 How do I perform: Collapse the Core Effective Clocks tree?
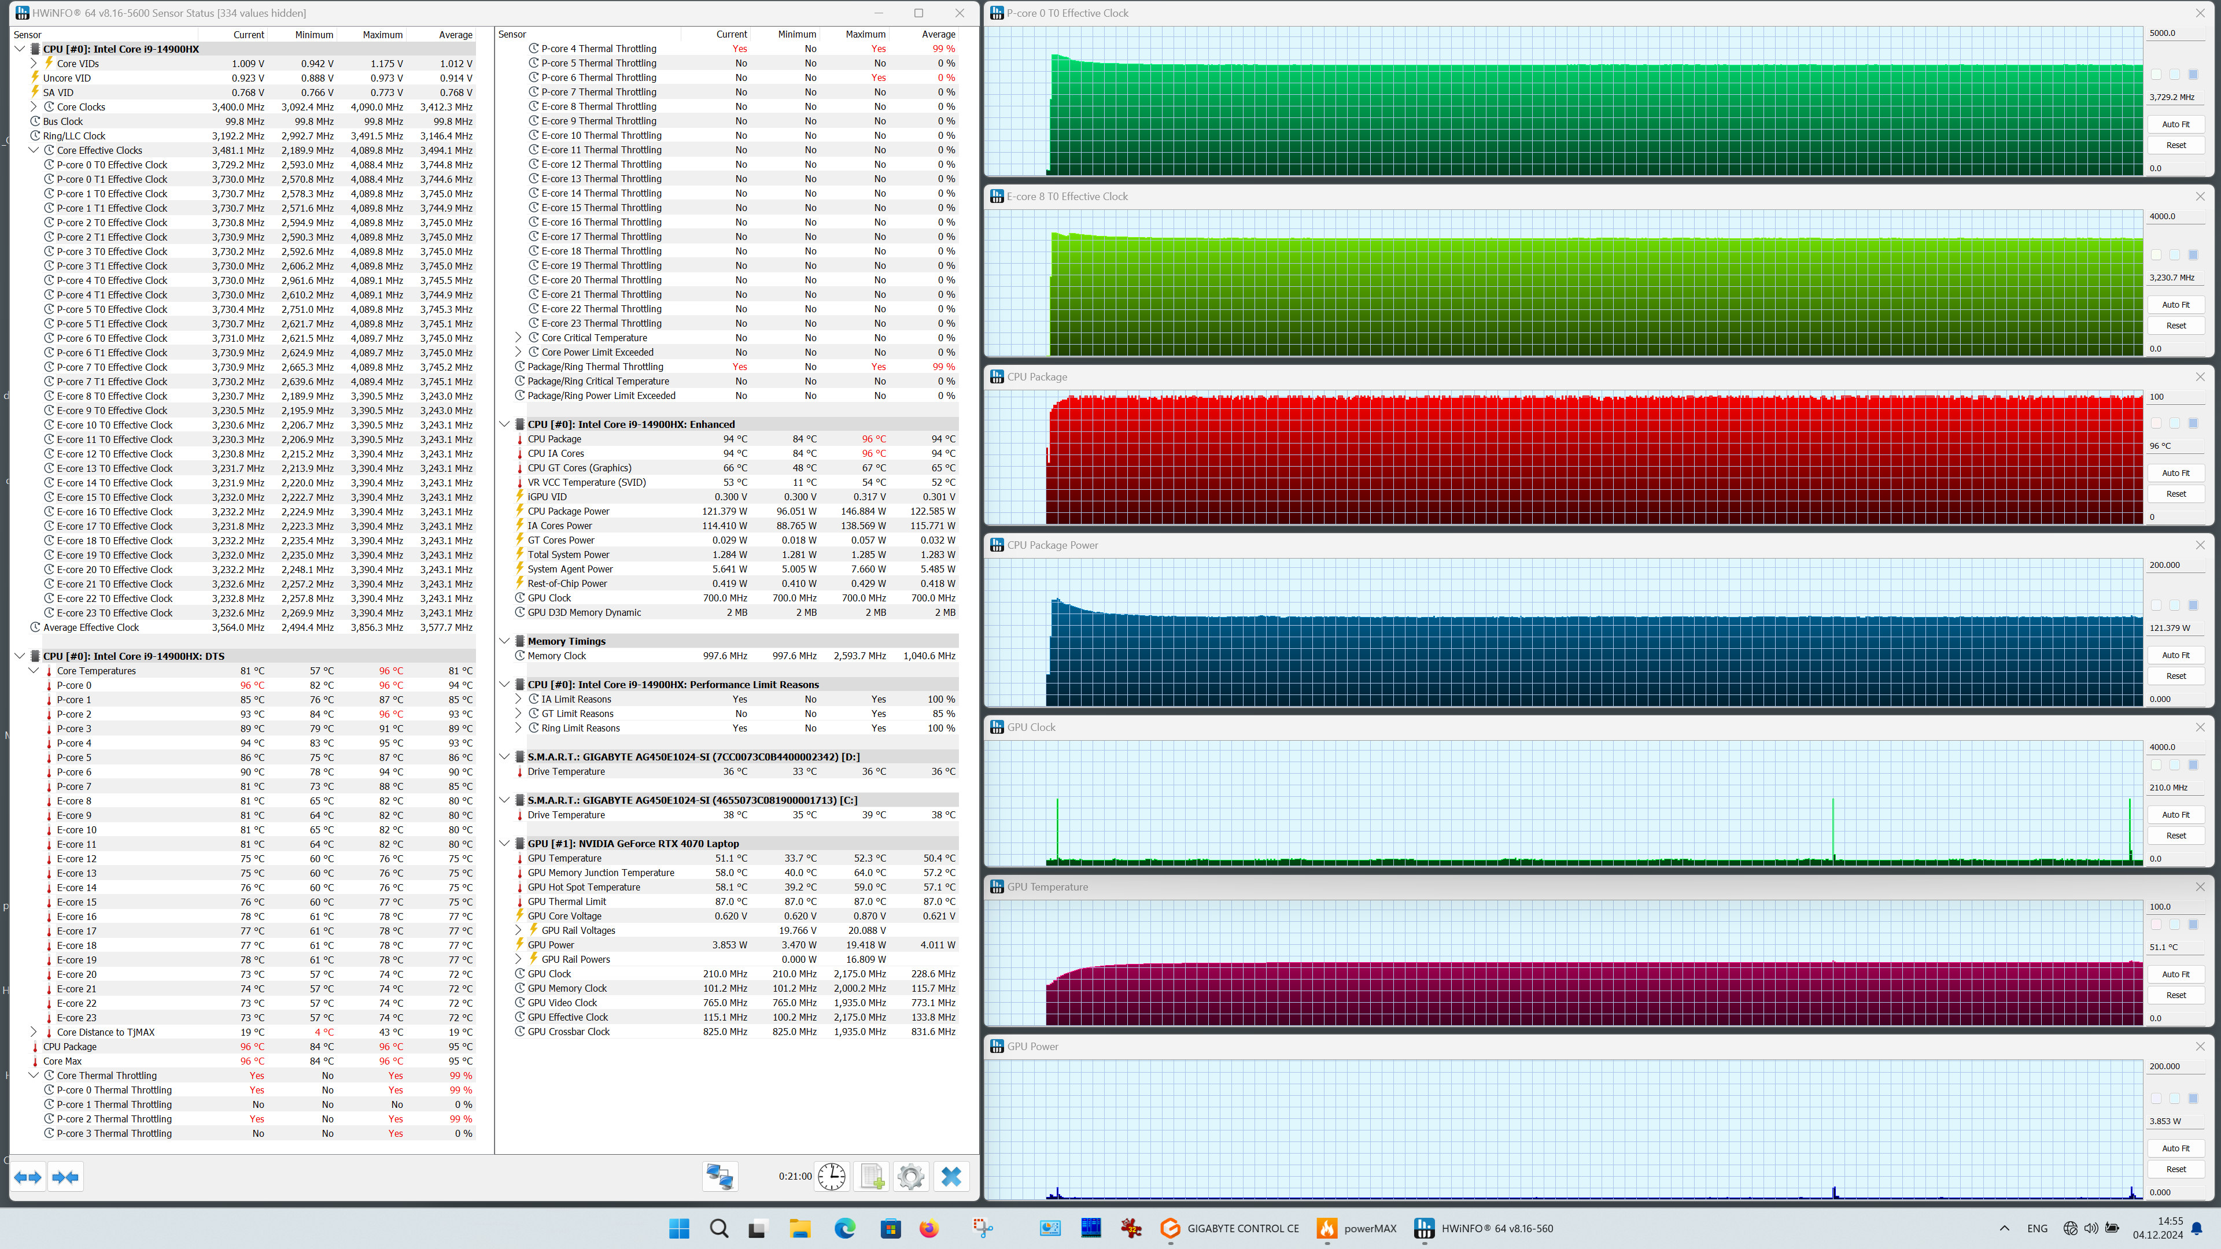click(x=35, y=150)
